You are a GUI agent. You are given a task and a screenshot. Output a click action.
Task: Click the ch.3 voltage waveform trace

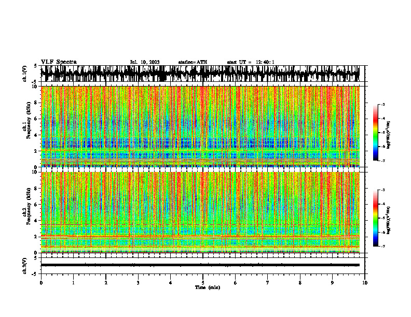tap(200, 265)
